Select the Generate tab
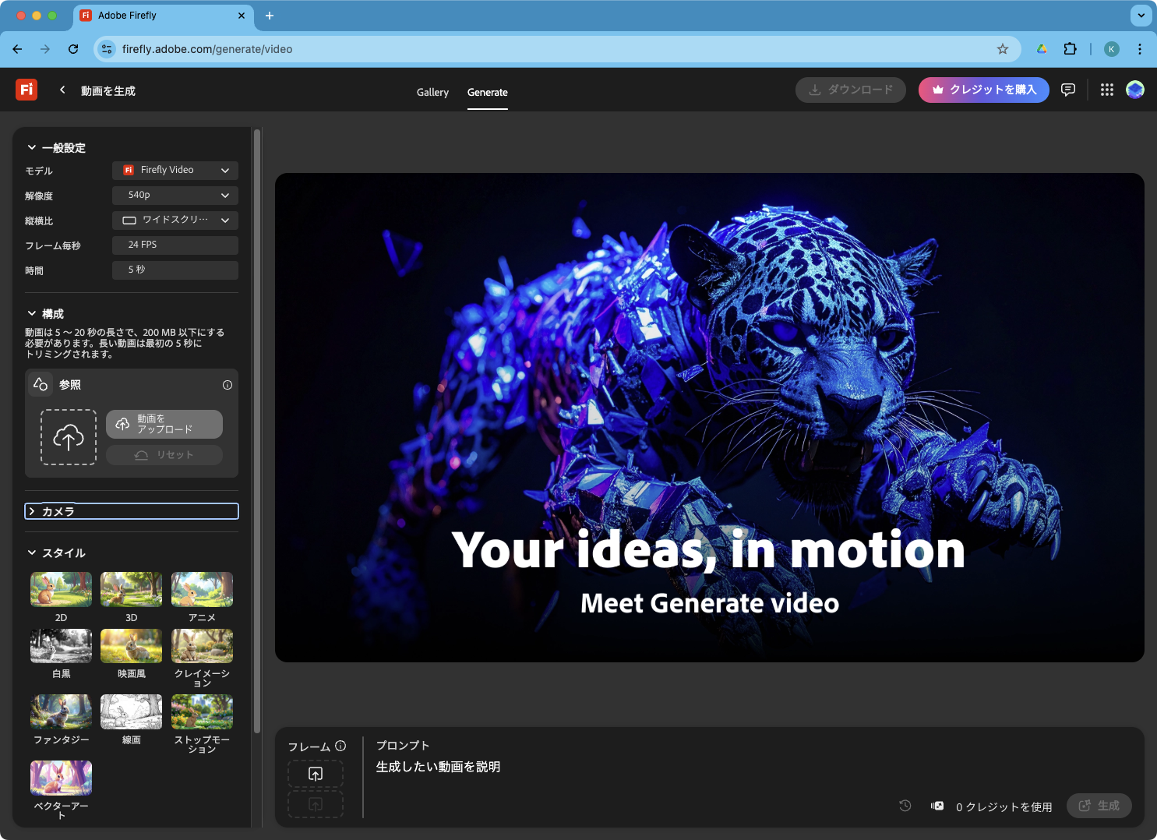Image resolution: width=1157 pixels, height=840 pixels. [x=488, y=92]
